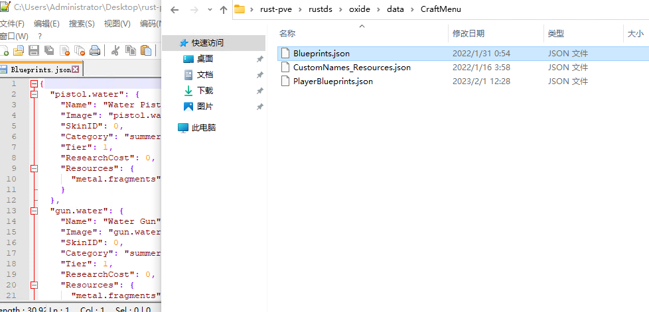Open 桌面 in quick access
Image resolution: width=649 pixels, height=312 pixels.
click(x=204, y=59)
